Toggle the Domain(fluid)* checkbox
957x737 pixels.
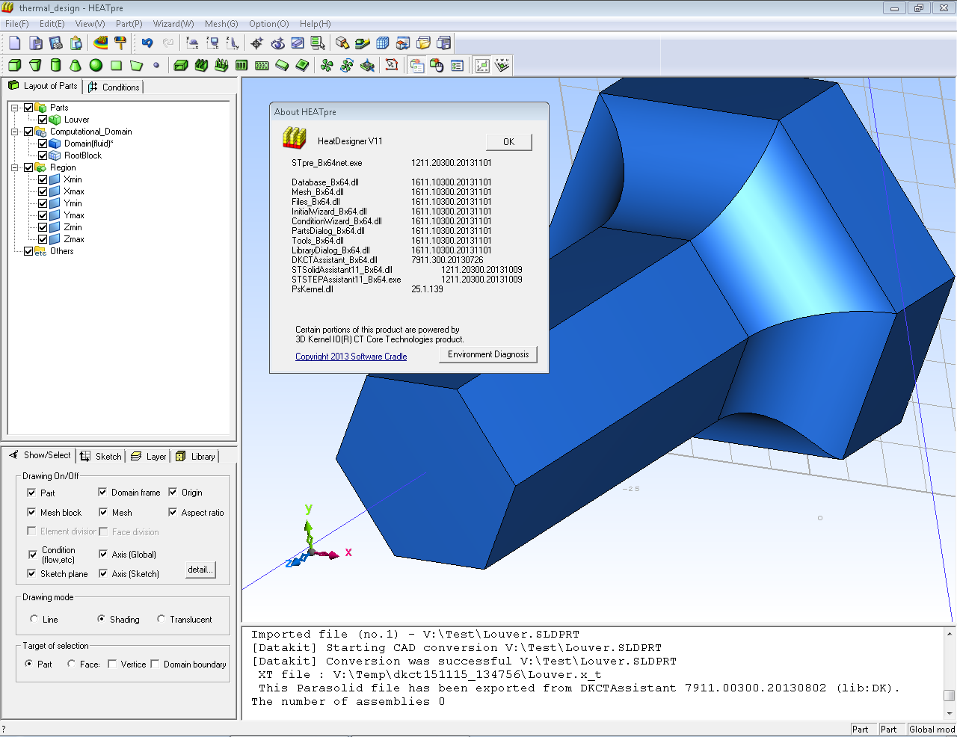coord(43,144)
